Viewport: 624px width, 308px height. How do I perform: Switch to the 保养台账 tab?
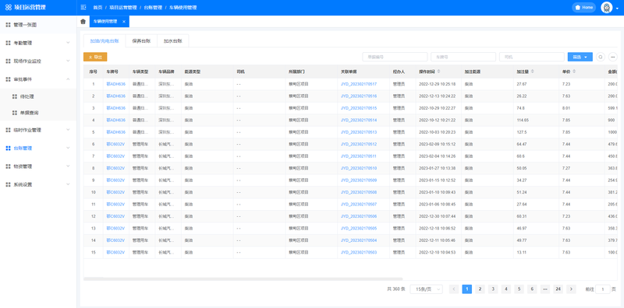pos(141,41)
